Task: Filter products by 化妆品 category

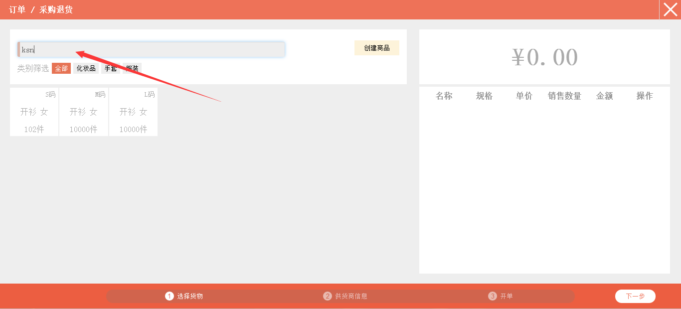Action: pyautogui.click(x=86, y=69)
